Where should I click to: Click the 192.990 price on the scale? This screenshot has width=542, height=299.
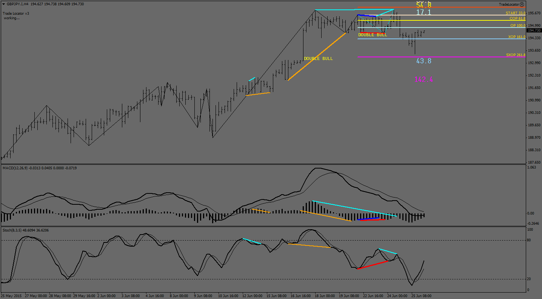(534, 63)
